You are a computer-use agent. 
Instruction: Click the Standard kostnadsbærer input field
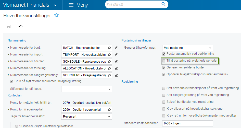[x=187, y=123]
